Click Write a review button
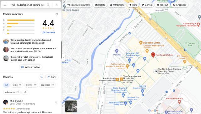This screenshot has width=201, height=114. tap(31, 67)
